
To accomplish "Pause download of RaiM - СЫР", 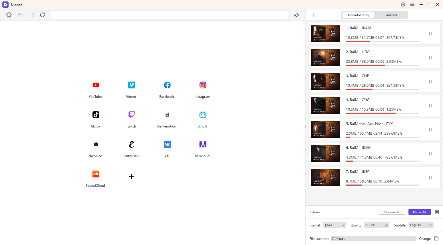I will click(430, 82).
